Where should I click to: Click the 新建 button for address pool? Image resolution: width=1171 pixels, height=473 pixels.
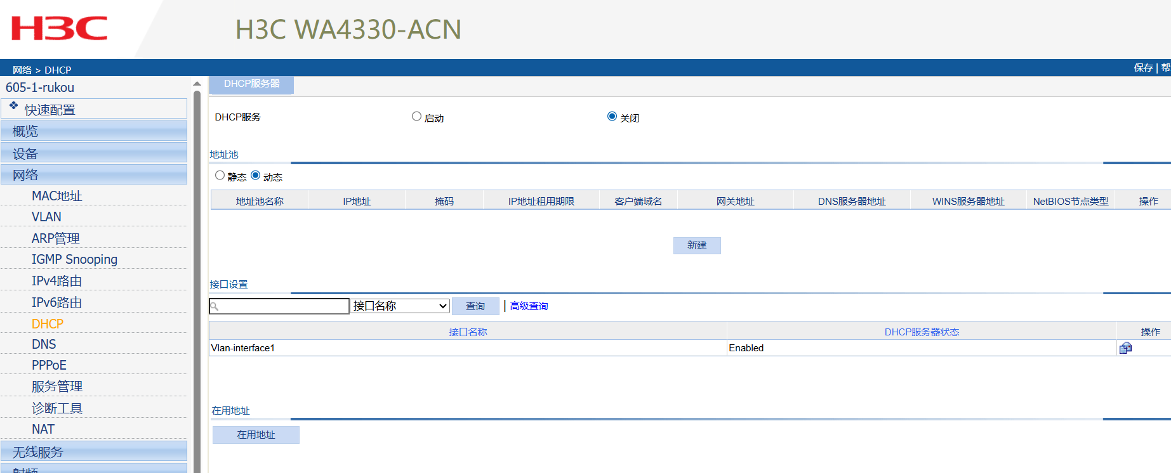coord(697,245)
